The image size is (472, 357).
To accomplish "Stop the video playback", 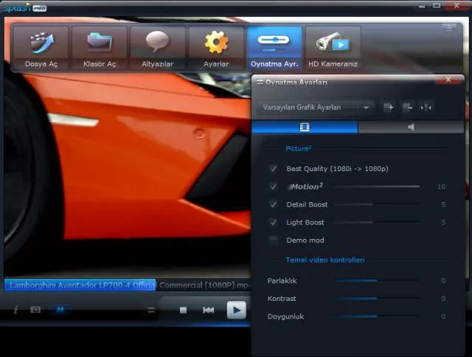I will tap(183, 310).
